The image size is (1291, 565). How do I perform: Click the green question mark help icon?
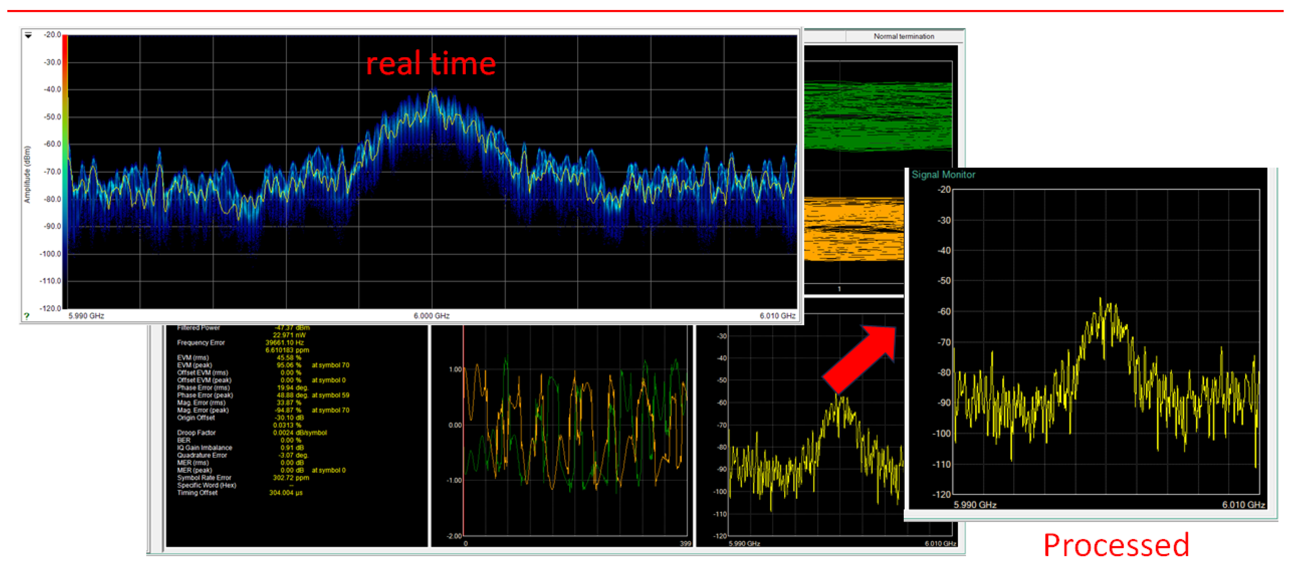[x=27, y=316]
